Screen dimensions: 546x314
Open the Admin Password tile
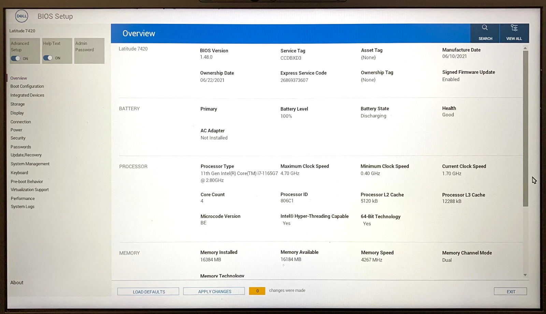(89, 51)
